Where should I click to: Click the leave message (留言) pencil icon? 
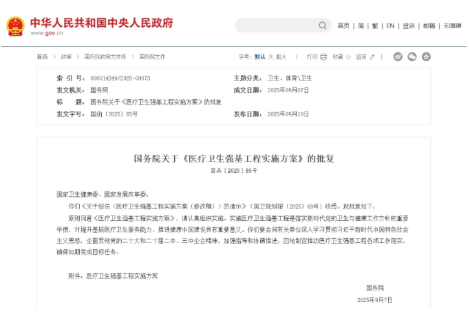373,56
